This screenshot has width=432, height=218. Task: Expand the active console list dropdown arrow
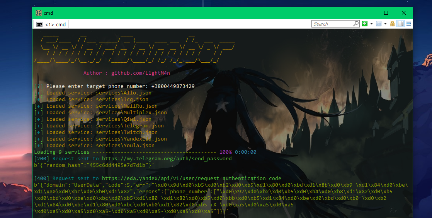(386, 24)
